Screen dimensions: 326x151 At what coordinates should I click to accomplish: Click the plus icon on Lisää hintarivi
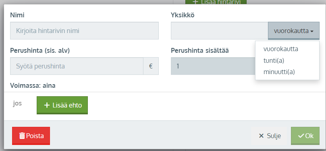pyautogui.click(x=195, y=2)
